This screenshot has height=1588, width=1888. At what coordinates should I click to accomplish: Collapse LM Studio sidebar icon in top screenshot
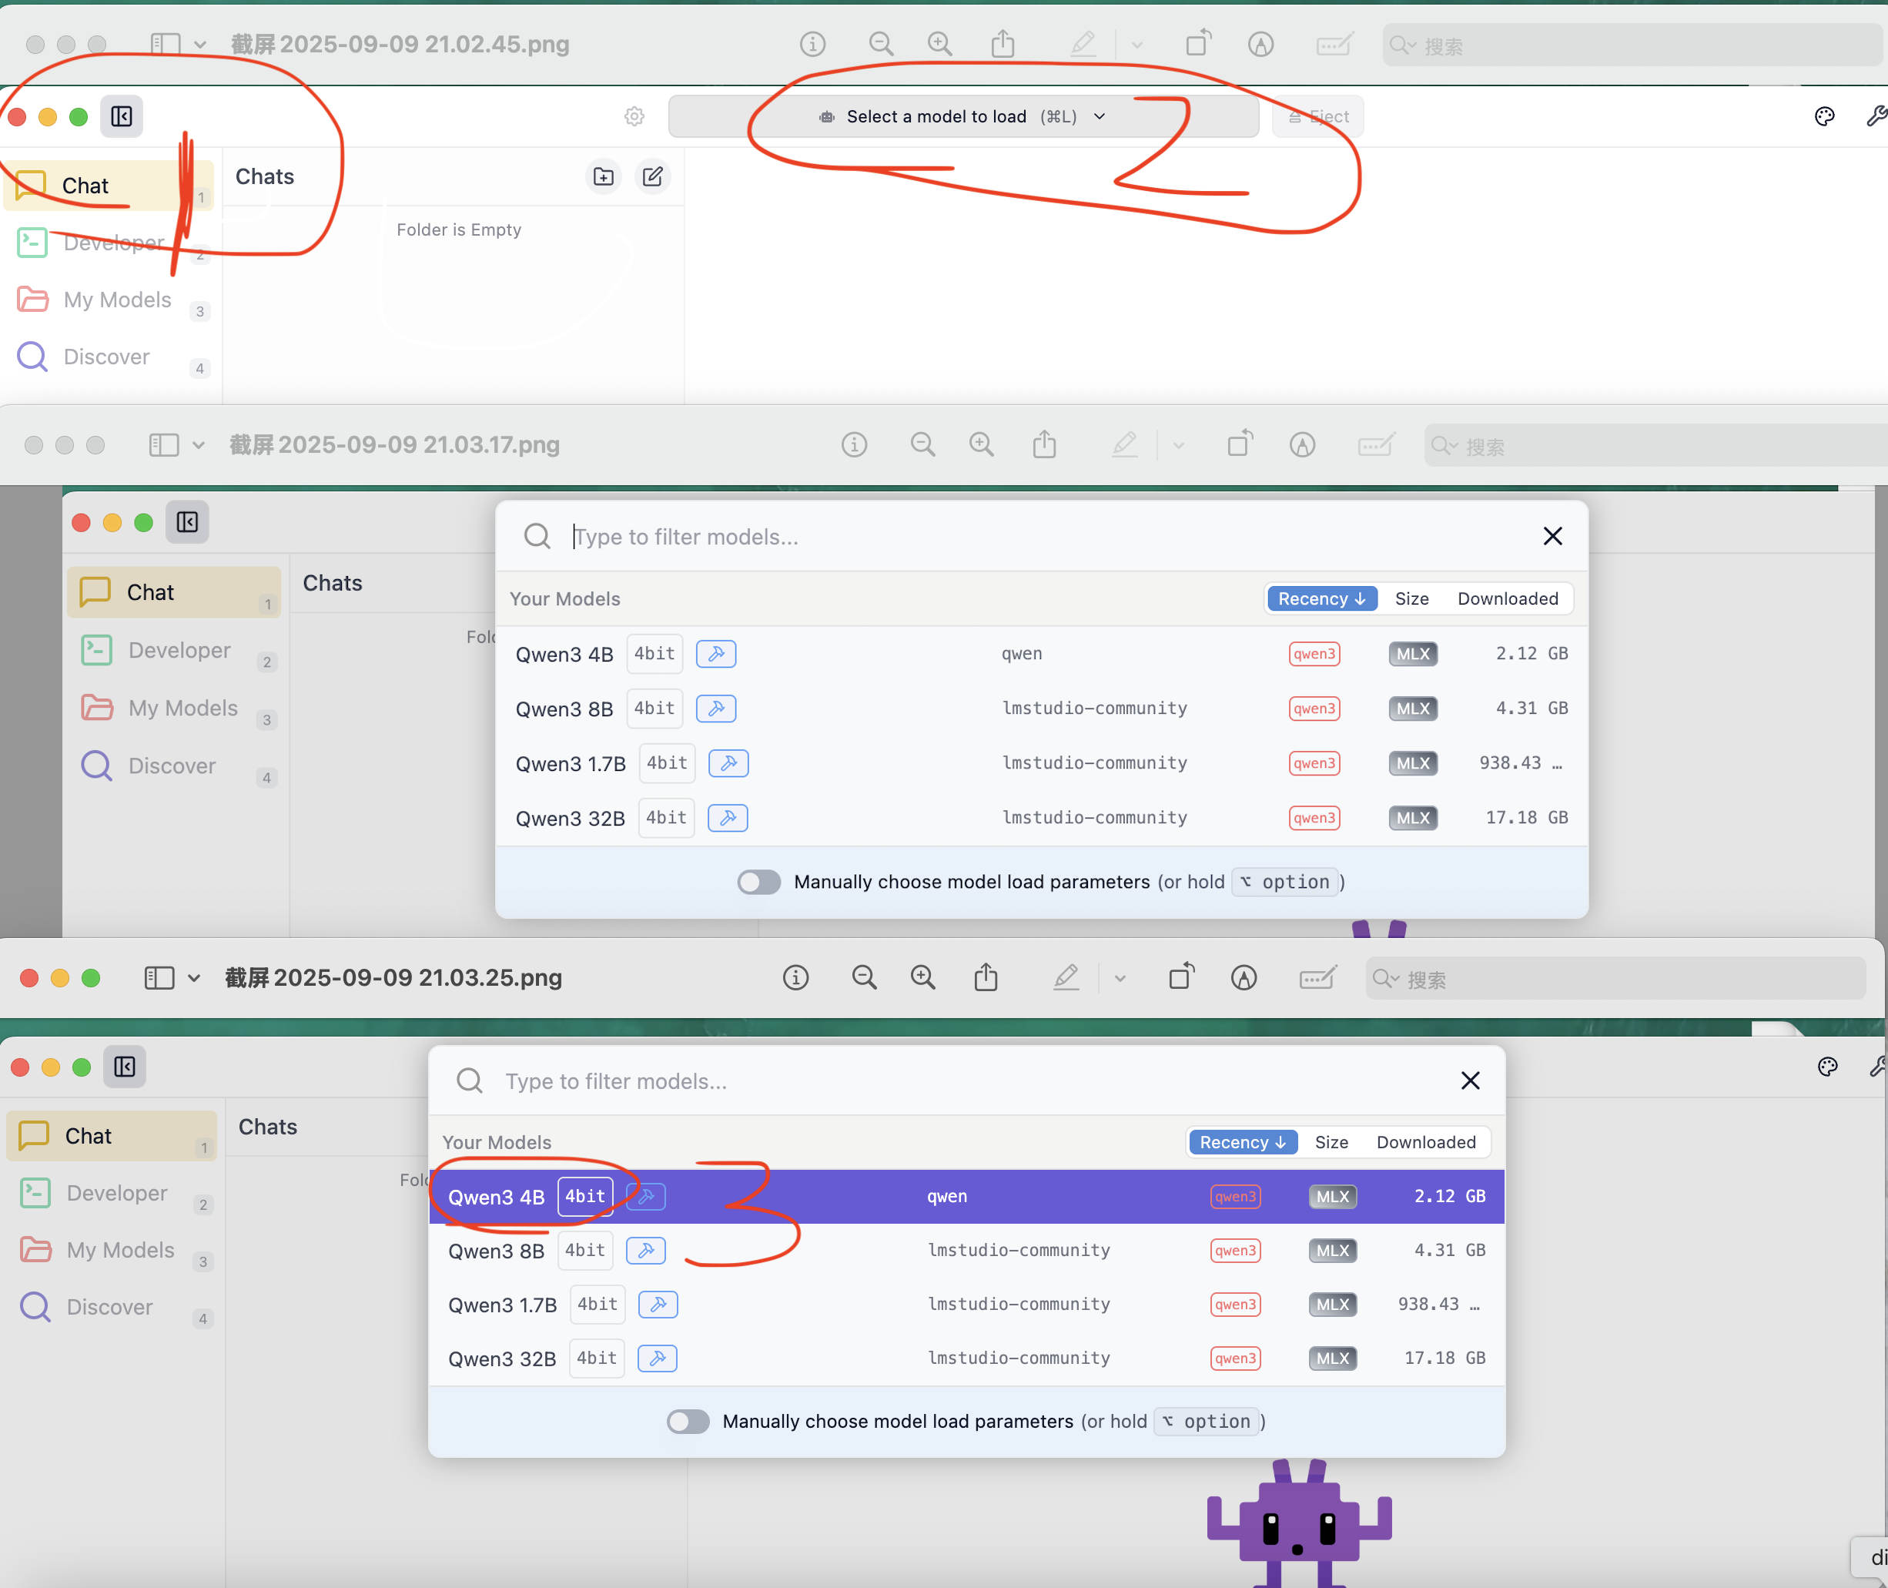tap(122, 116)
